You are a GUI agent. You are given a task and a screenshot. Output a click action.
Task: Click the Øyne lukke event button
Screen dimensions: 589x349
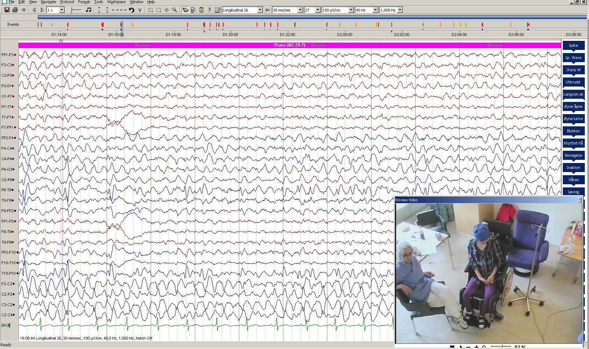click(573, 119)
